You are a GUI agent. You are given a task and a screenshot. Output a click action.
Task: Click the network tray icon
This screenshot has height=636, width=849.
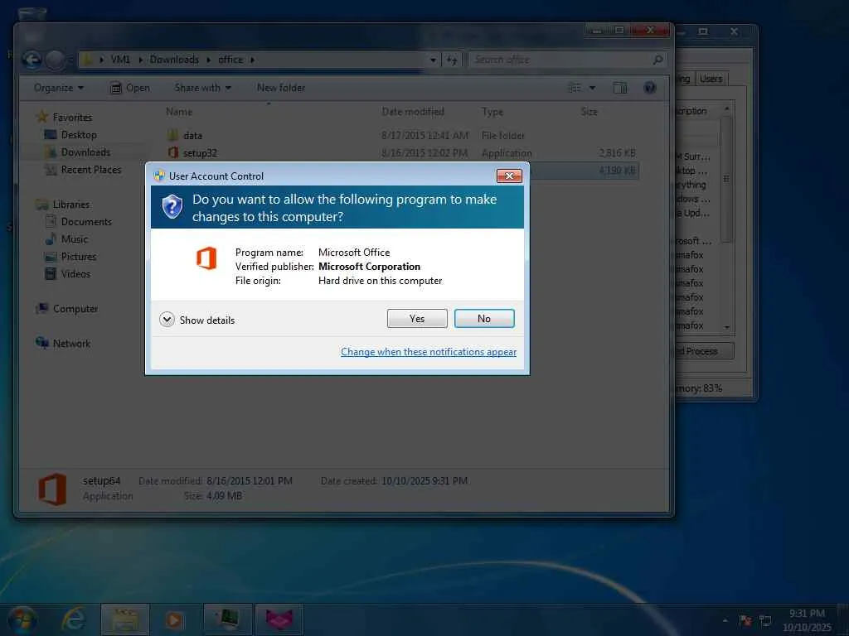765,620
